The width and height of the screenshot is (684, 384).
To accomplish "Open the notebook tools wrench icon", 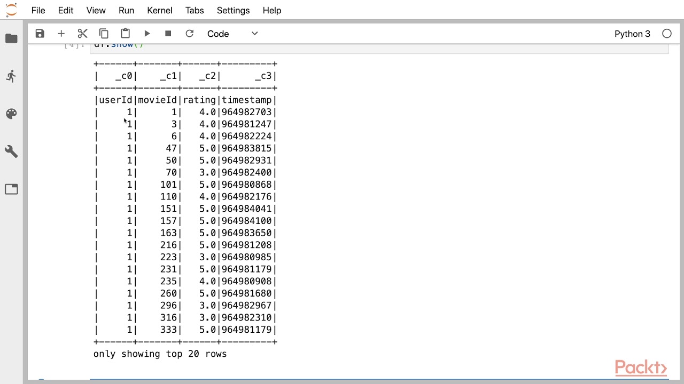I will tap(11, 151).
